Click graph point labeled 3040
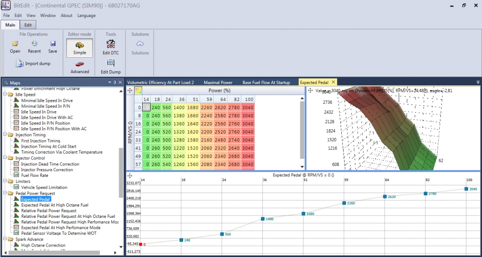This screenshot has width=482, height=257. tap(466, 189)
